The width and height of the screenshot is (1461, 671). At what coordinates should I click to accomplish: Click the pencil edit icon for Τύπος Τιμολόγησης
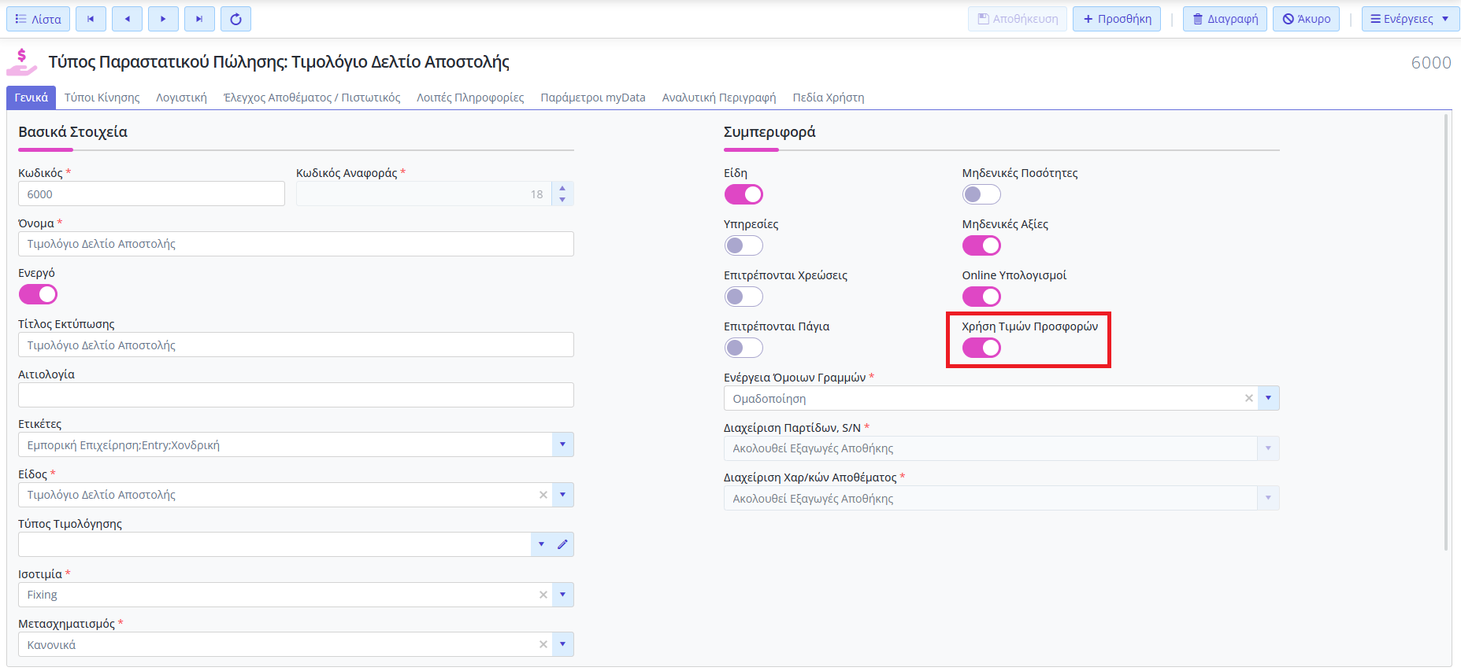562,544
